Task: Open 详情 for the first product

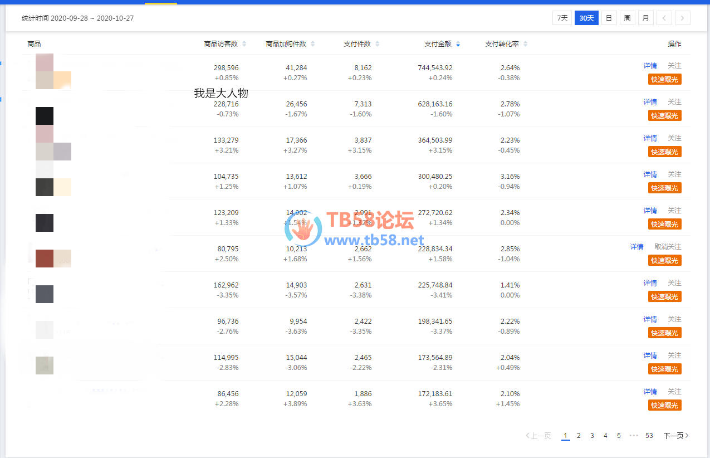Action: (650, 66)
